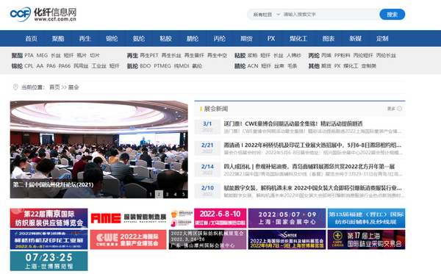Click the blue 搜索 button
Image resolution: width=441 pixels, height=274 pixels.
click(x=392, y=15)
